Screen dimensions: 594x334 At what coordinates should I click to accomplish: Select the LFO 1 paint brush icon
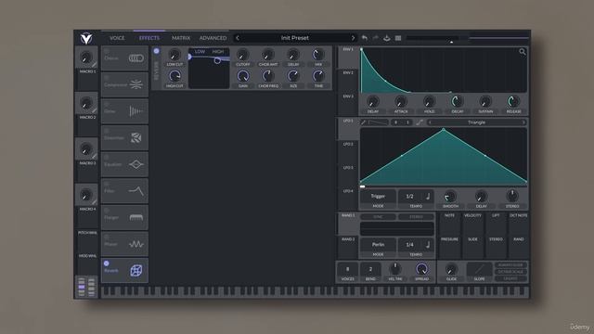click(363, 122)
